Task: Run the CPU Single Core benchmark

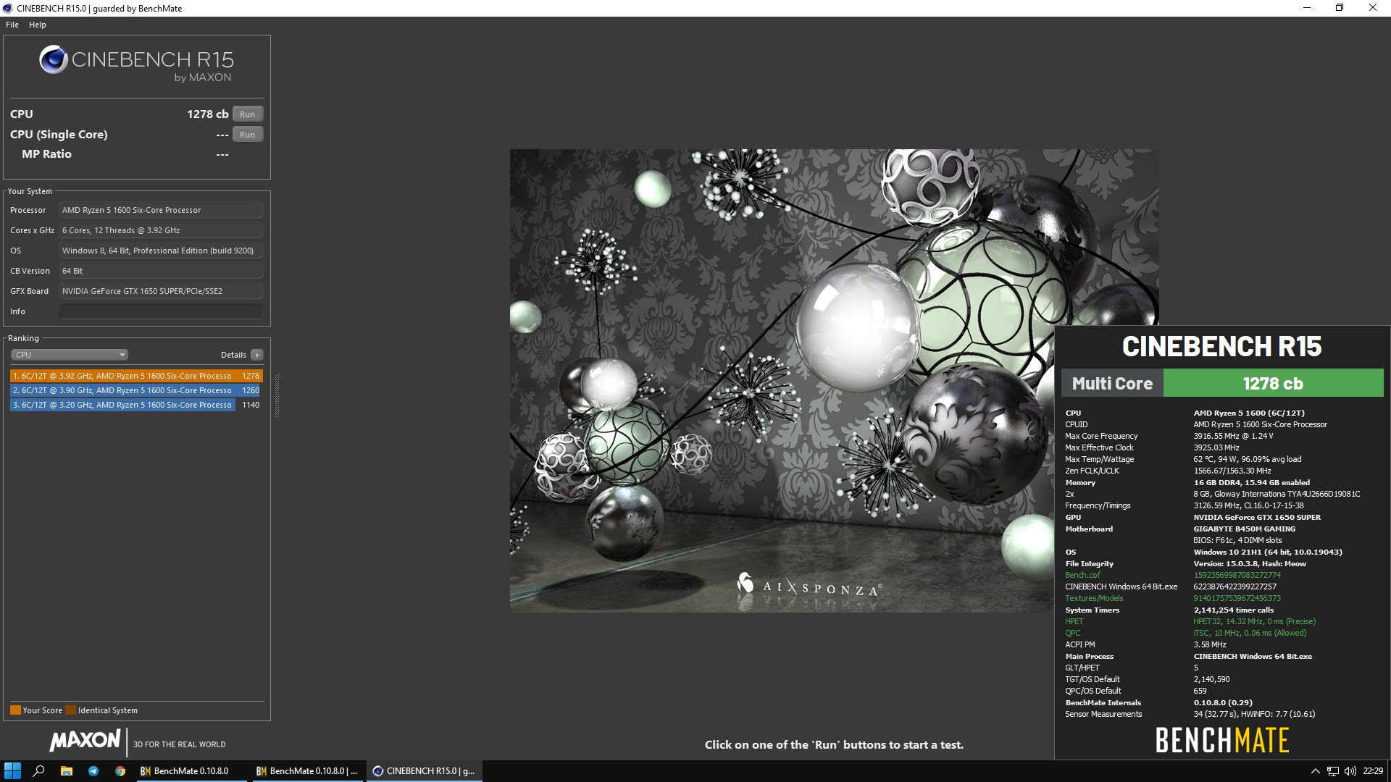Action: [248, 135]
